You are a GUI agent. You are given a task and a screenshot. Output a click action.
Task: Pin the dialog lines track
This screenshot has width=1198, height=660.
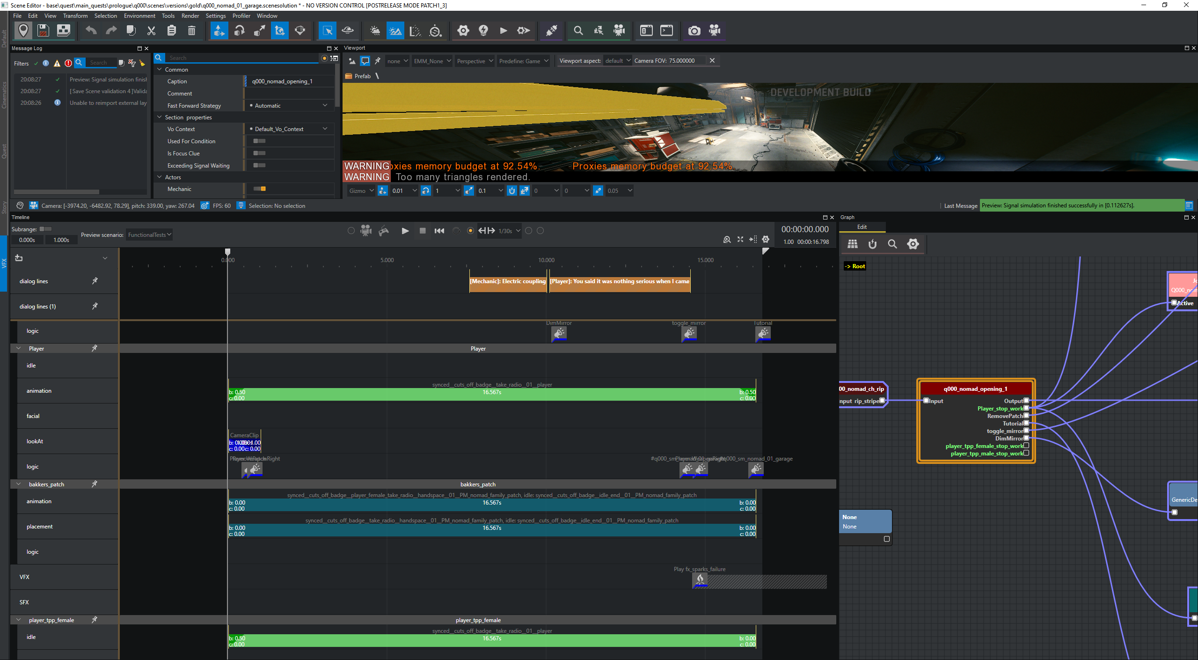(x=95, y=281)
